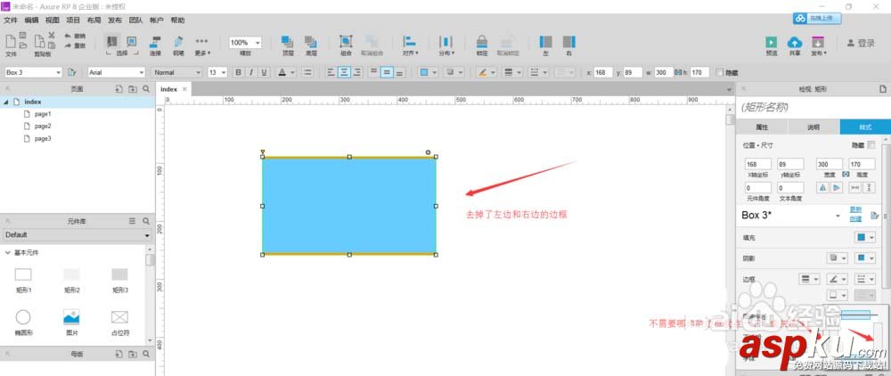Image resolution: width=891 pixels, height=376 pixels.
Task: Open the 文件 menu
Action: pyautogui.click(x=10, y=20)
